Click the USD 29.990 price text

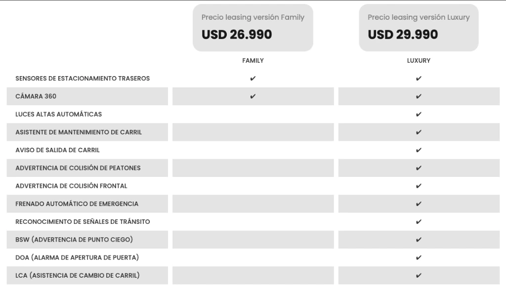click(x=403, y=35)
